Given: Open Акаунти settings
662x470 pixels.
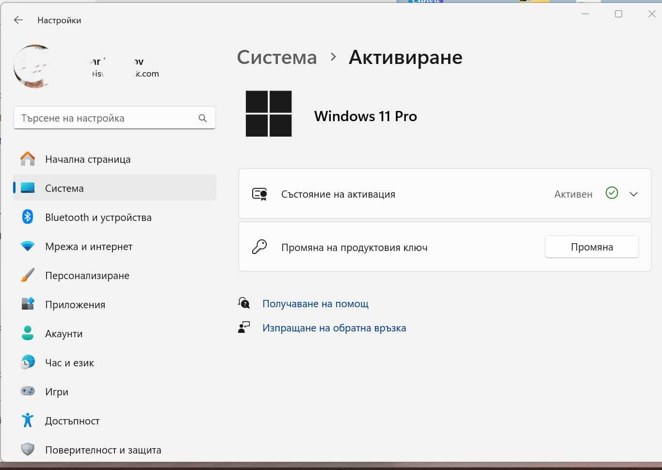Looking at the screenshot, I should pos(114,333).
